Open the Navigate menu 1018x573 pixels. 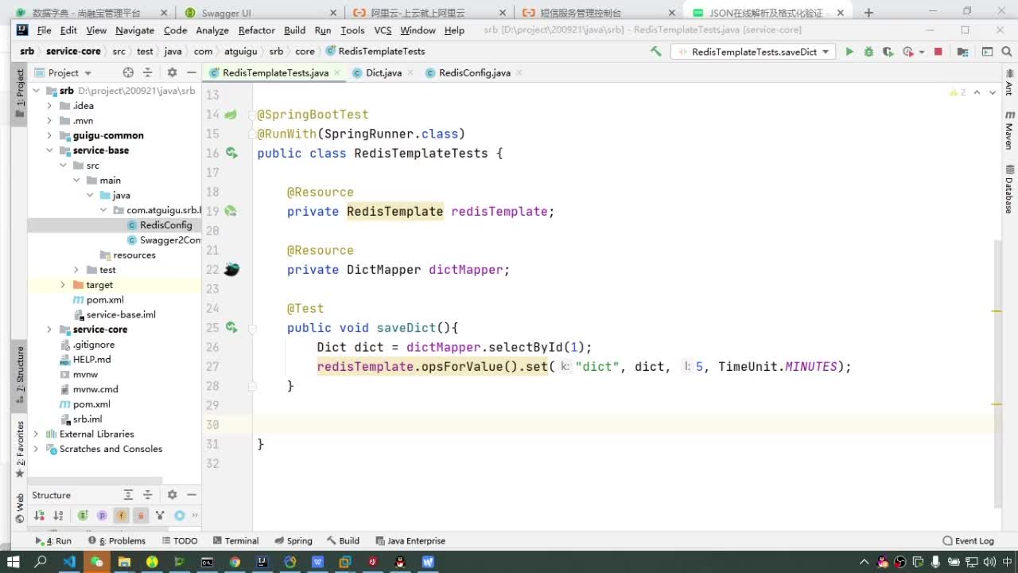pos(134,30)
